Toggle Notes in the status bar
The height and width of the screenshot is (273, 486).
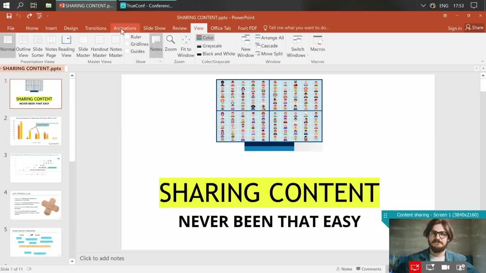344,269
